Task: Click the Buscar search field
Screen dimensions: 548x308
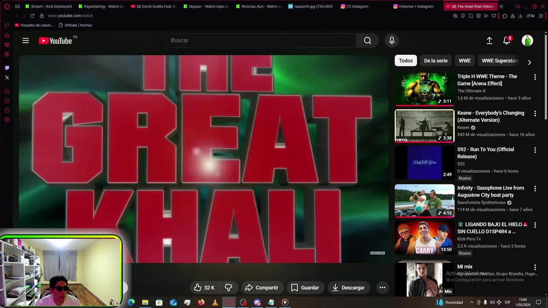Action: coord(260,40)
